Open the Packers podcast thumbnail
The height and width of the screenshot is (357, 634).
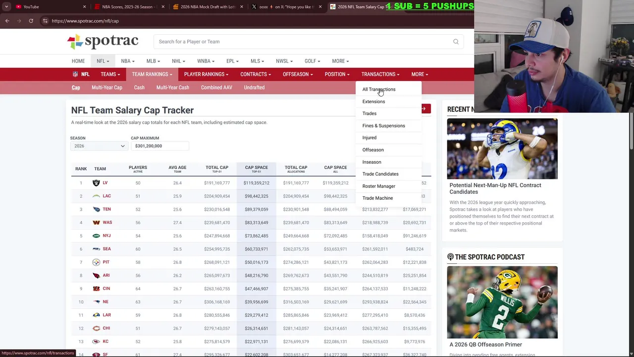[502, 302]
